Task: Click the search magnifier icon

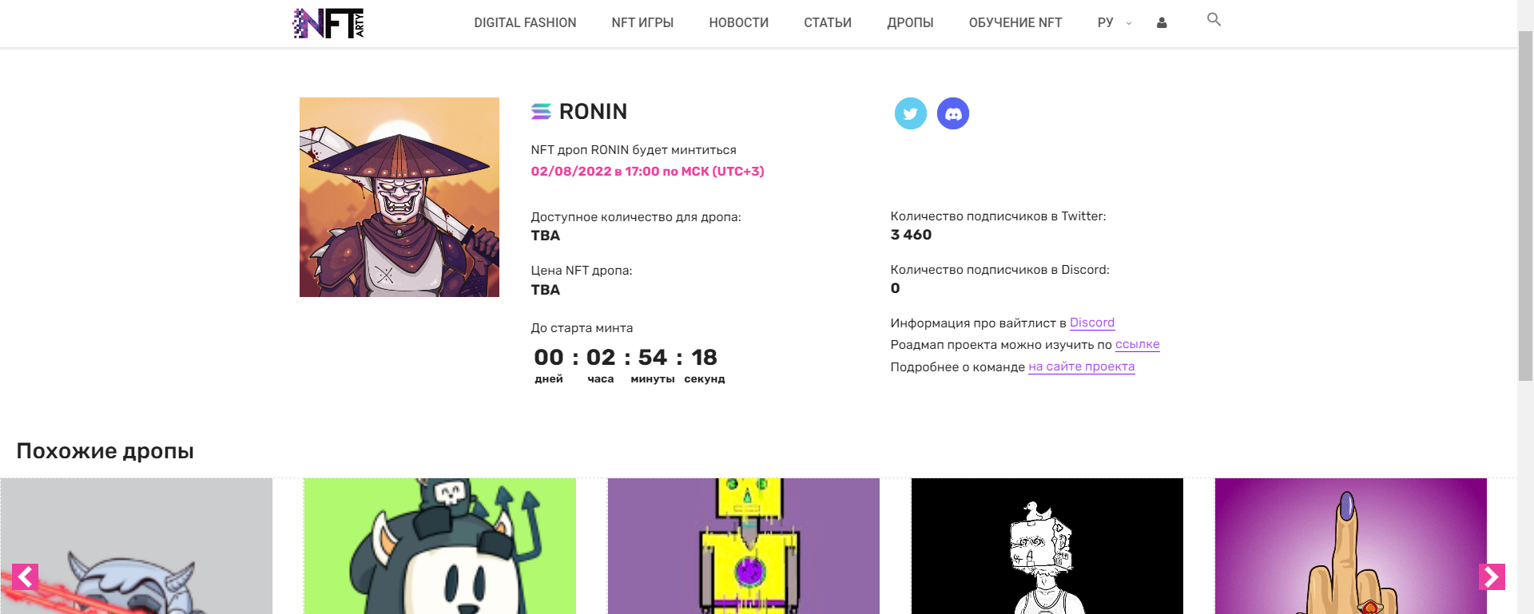Action: click(1214, 20)
